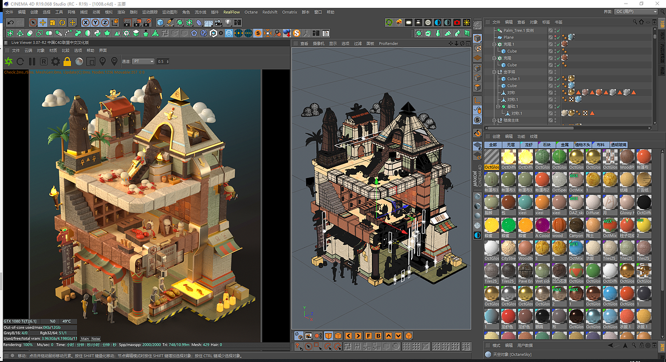Viewport: 666px width, 362px height.
Task: Switch to Model mode cube icon
Action: point(478,39)
